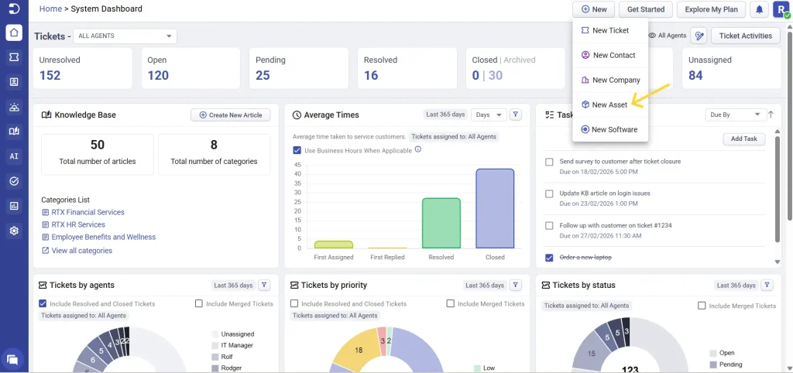Open the View all categories link
The image size is (793, 373).
[81, 251]
